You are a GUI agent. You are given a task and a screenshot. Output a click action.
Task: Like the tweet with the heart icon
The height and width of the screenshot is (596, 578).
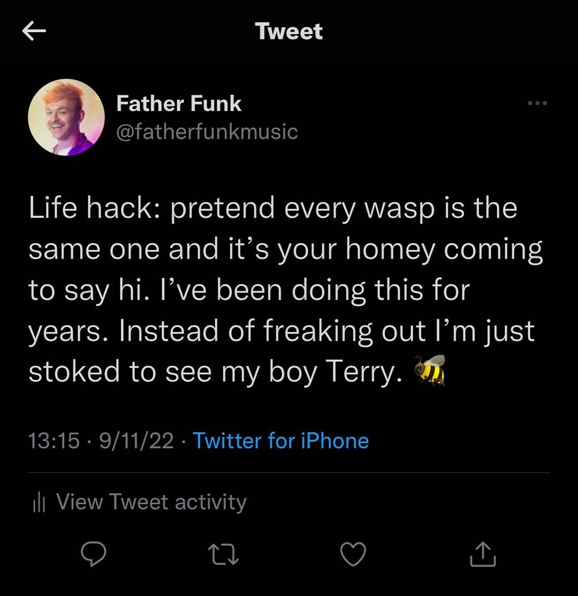[x=354, y=554]
